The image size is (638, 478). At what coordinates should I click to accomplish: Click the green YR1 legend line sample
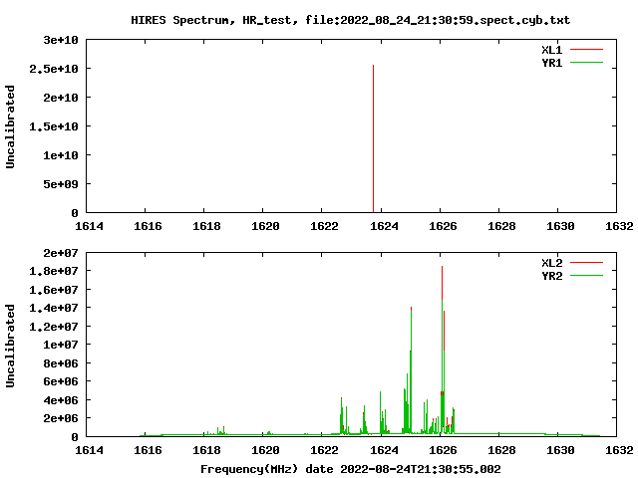click(586, 63)
